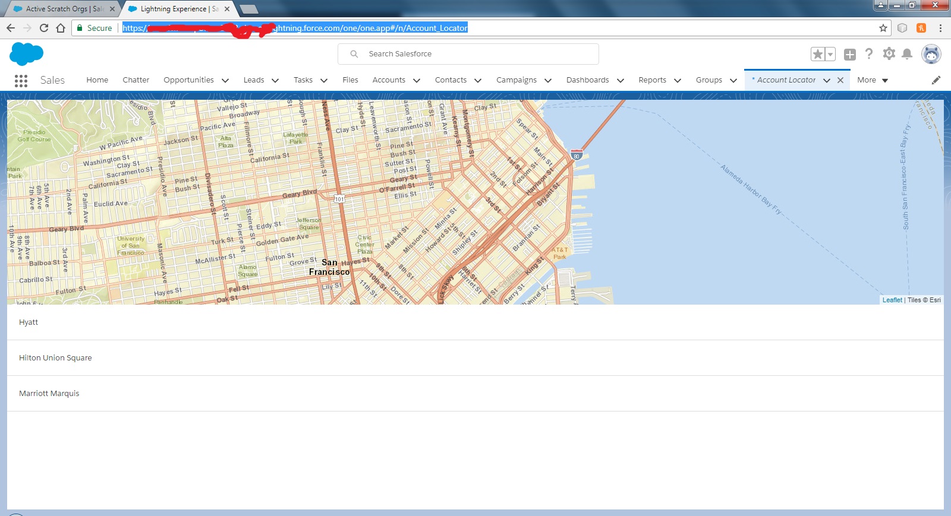
Task: Open the Notifications bell
Action: point(907,54)
